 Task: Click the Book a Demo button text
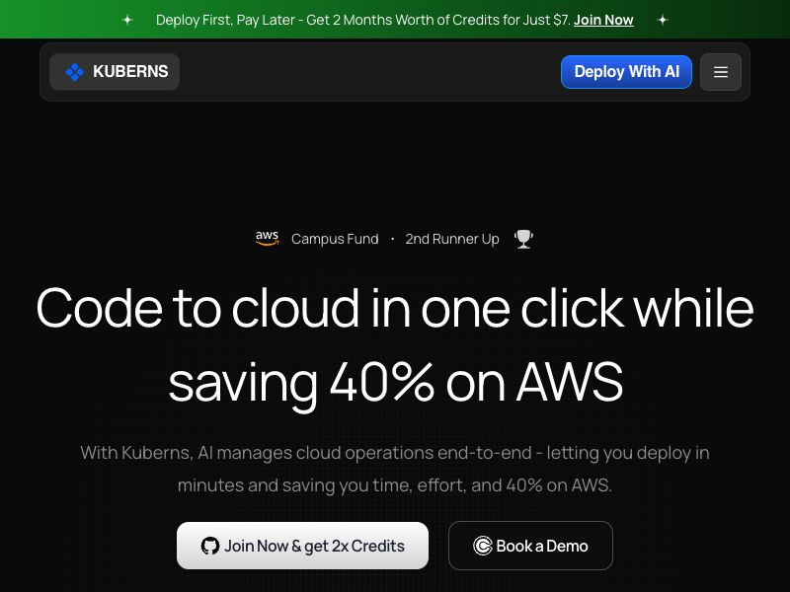tap(541, 547)
